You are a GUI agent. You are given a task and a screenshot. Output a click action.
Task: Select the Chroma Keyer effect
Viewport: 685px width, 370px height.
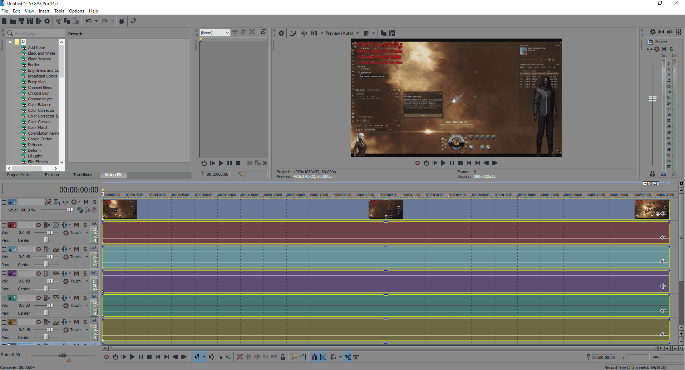[x=40, y=99]
